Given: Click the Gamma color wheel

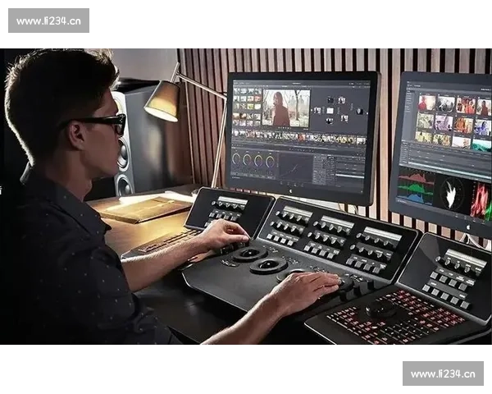Looking at the screenshot, I should (x=248, y=160).
